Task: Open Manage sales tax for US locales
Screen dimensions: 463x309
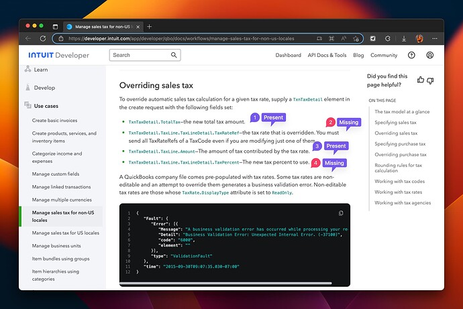Action: click(66, 233)
